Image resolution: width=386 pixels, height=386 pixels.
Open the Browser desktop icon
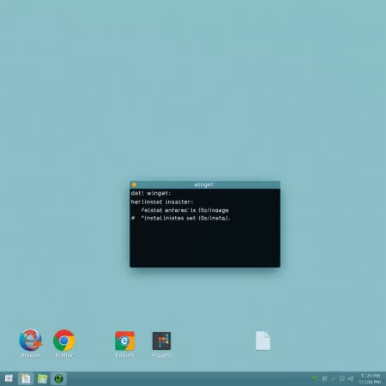point(31,343)
